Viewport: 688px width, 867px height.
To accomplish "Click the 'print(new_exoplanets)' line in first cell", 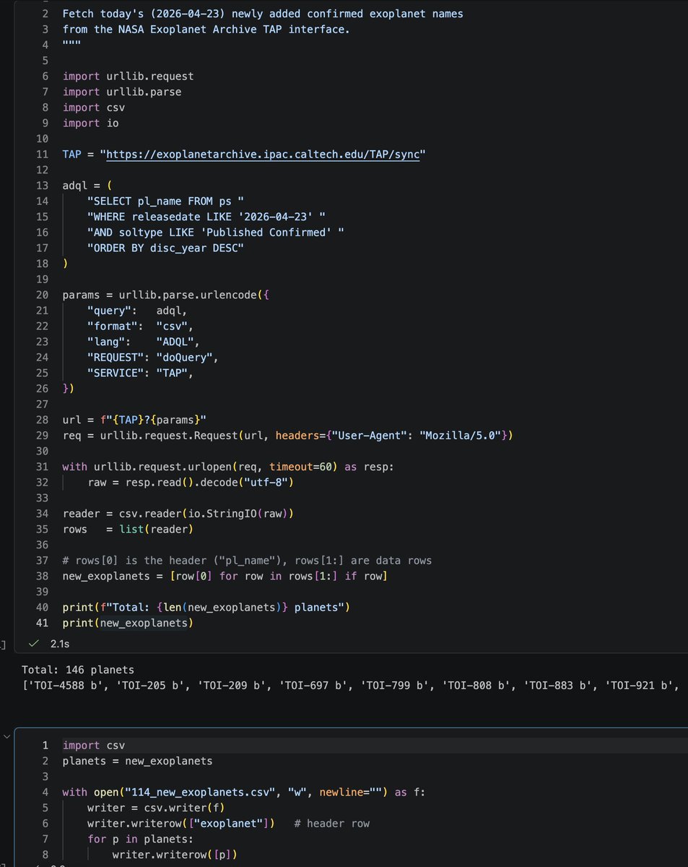I will 128,623.
